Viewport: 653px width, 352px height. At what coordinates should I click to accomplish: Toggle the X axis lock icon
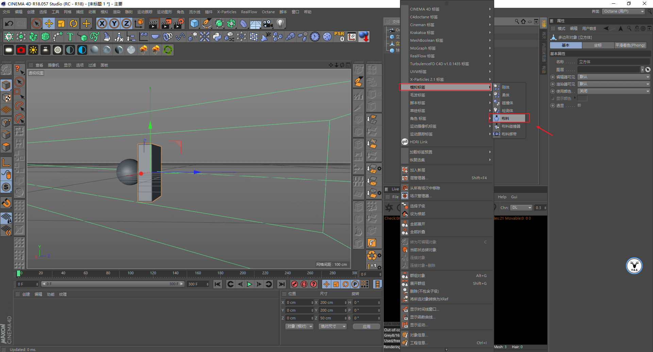(x=102, y=23)
